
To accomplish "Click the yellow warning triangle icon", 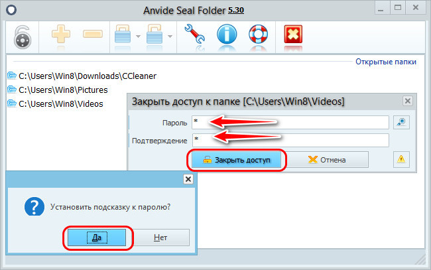I will click(x=401, y=159).
